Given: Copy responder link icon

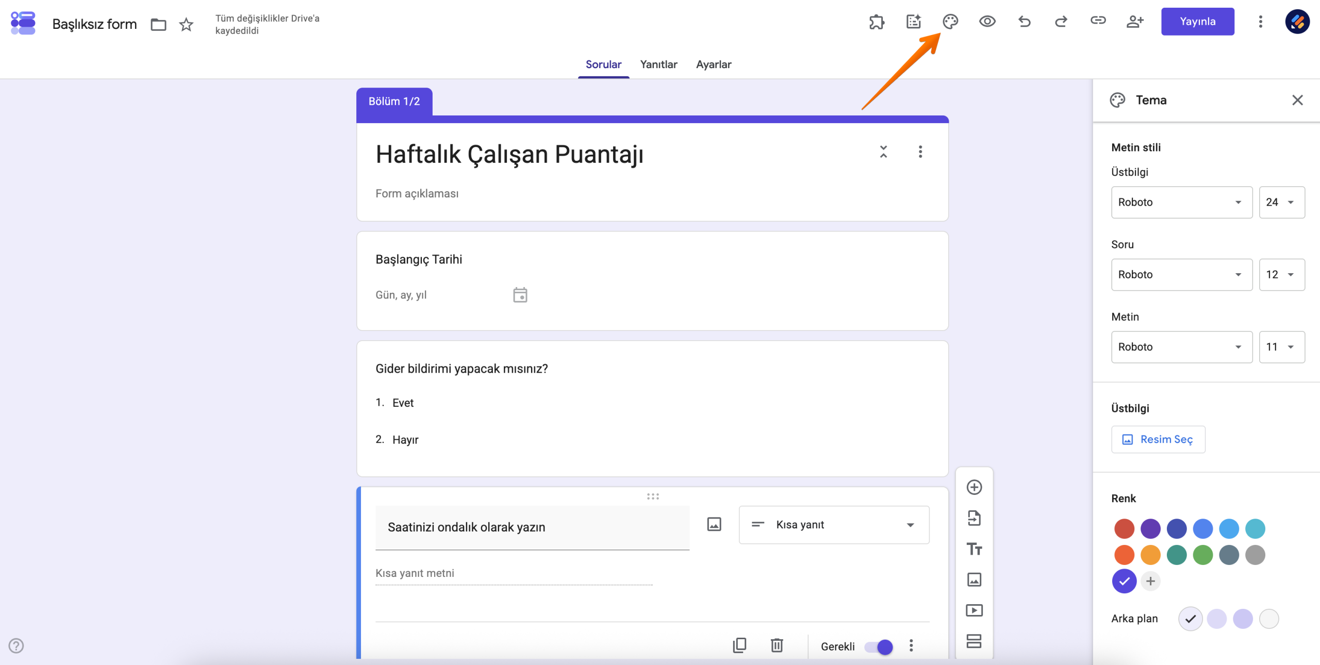Looking at the screenshot, I should tap(1098, 21).
